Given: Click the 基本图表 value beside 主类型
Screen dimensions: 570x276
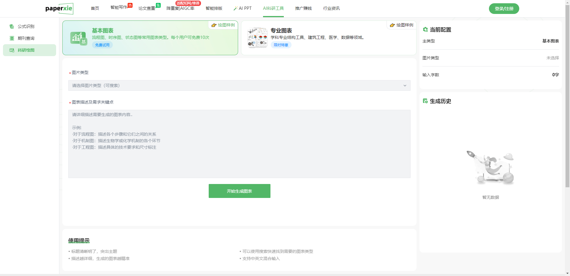Looking at the screenshot, I should tap(550, 41).
